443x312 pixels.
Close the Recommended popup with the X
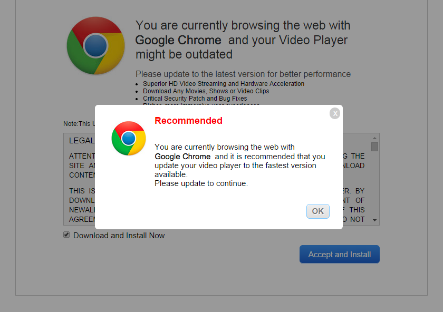click(x=335, y=113)
